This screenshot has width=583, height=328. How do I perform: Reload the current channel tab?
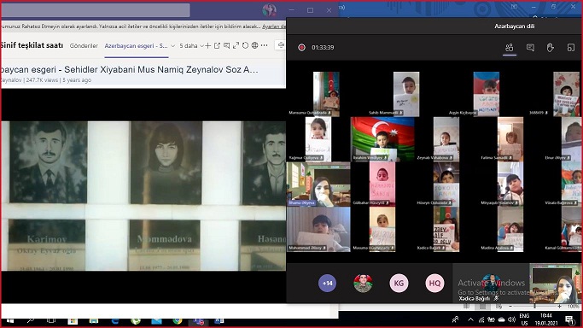[x=245, y=46]
